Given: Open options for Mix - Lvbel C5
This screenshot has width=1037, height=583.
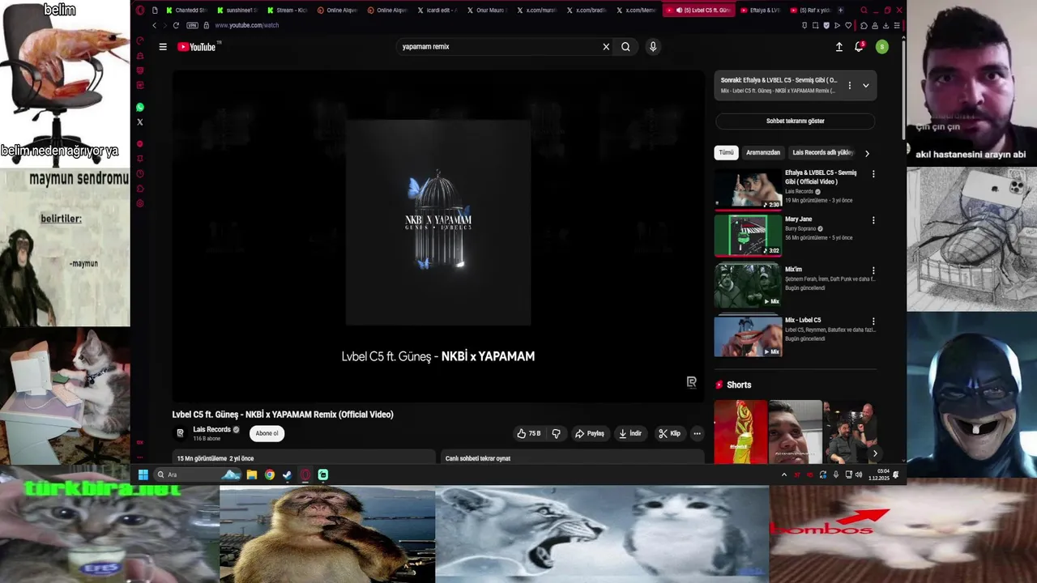Looking at the screenshot, I should coord(873,321).
